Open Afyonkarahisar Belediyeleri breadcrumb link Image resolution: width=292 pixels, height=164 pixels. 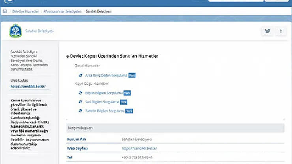tap(62, 11)
